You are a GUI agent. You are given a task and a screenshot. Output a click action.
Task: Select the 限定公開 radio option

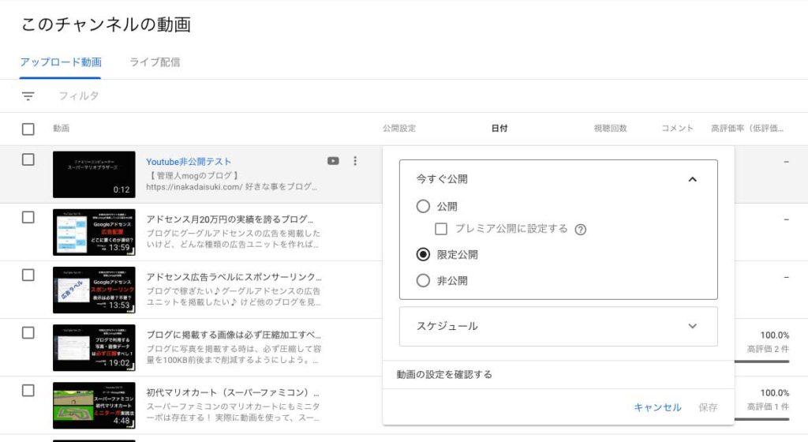point(423,254)
